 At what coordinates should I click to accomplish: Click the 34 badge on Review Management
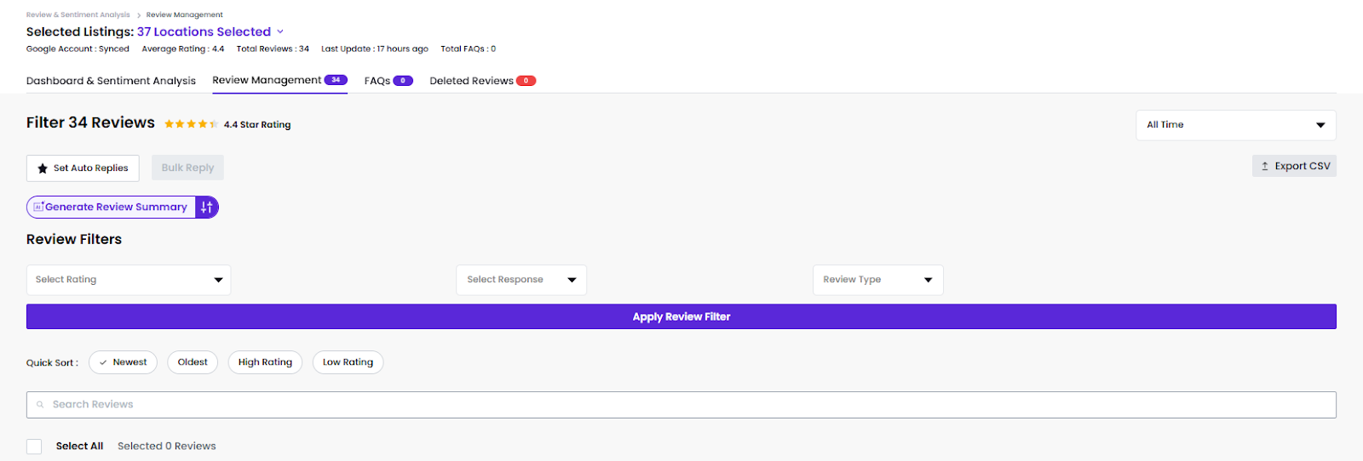(x=336, y=80)
